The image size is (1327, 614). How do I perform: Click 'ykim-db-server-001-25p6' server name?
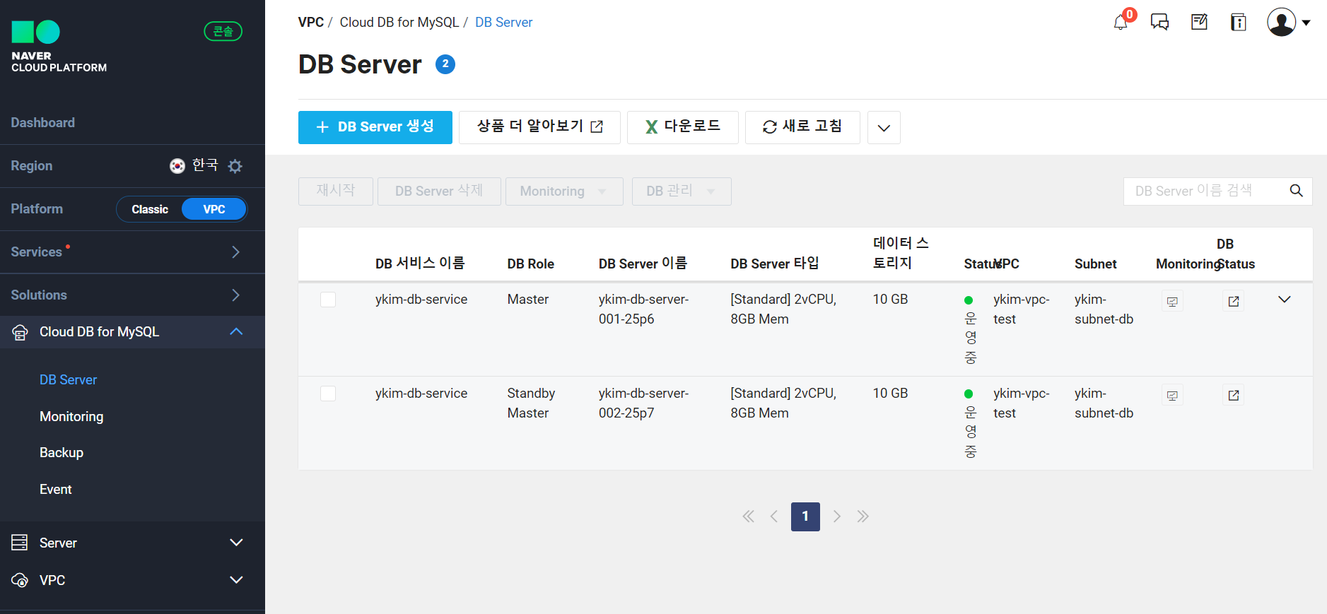pos(643,309)
